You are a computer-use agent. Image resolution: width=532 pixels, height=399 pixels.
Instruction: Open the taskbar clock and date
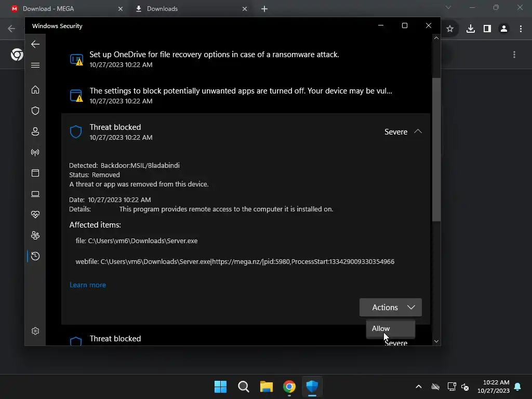[x=494, y=387]
